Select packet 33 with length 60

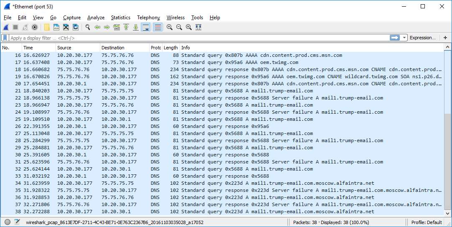pos(222,176)
